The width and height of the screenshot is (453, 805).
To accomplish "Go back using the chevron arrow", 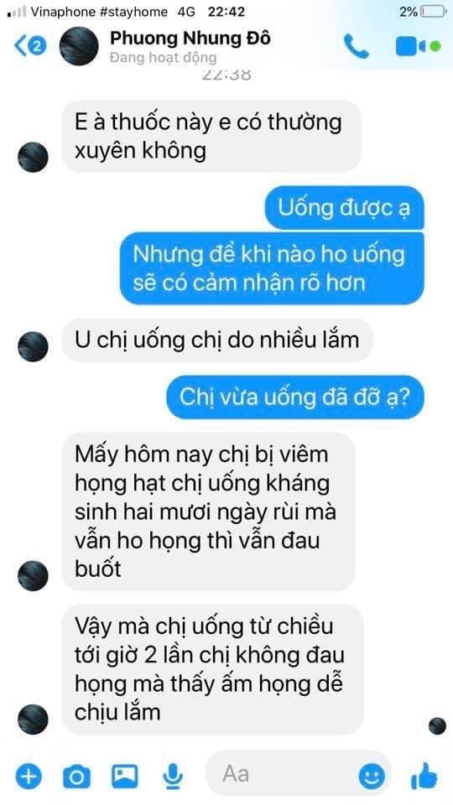I will coord(20,46).
